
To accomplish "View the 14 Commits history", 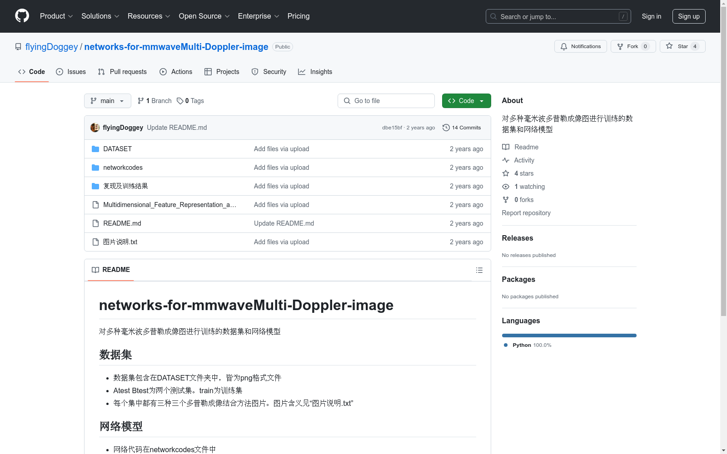I will pos(462,128).
